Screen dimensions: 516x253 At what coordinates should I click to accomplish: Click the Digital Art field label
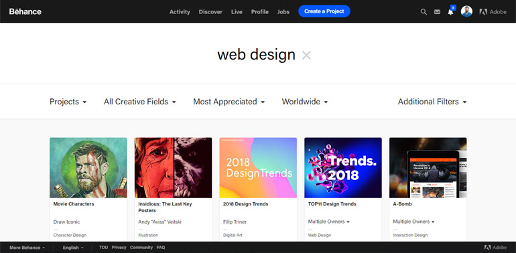coord(232,235)
